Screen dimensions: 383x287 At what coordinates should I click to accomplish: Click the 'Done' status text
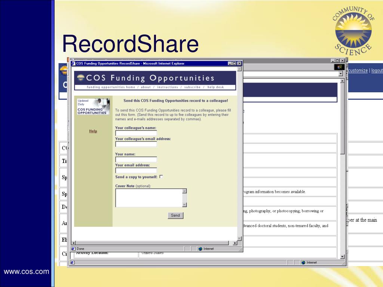point(80,249)
